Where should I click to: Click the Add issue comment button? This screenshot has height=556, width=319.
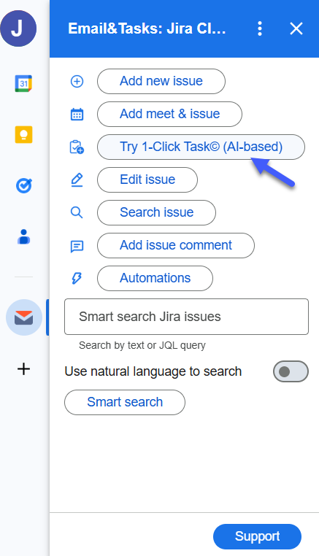176,245
